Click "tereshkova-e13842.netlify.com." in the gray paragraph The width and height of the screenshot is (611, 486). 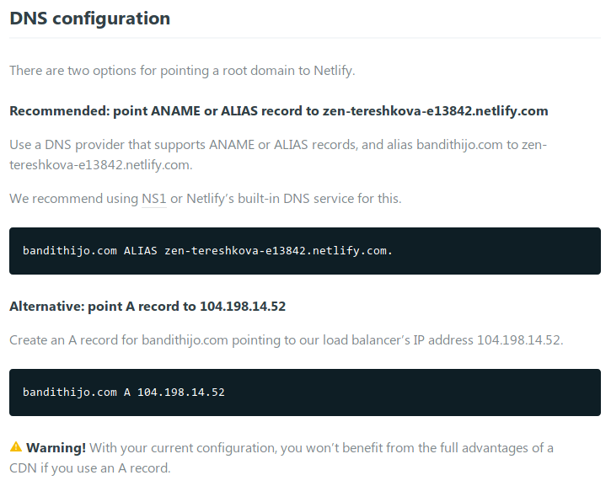pos(101,165)
